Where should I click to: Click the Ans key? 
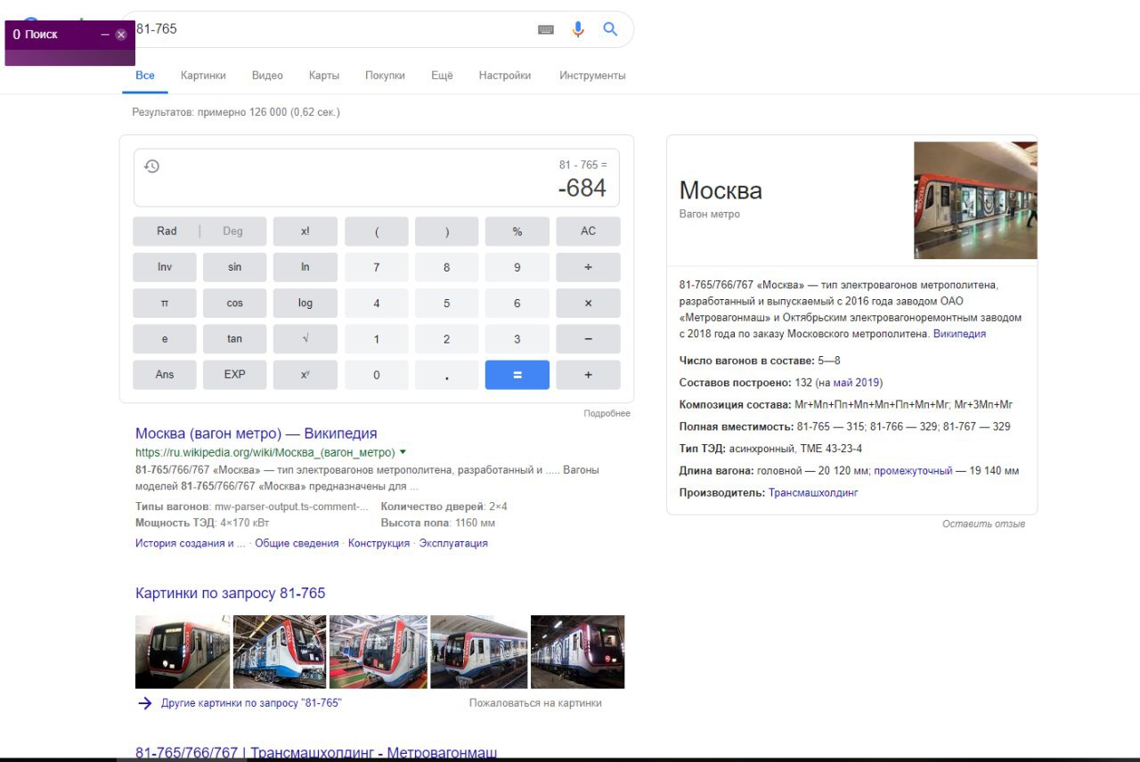coord(165,375)
